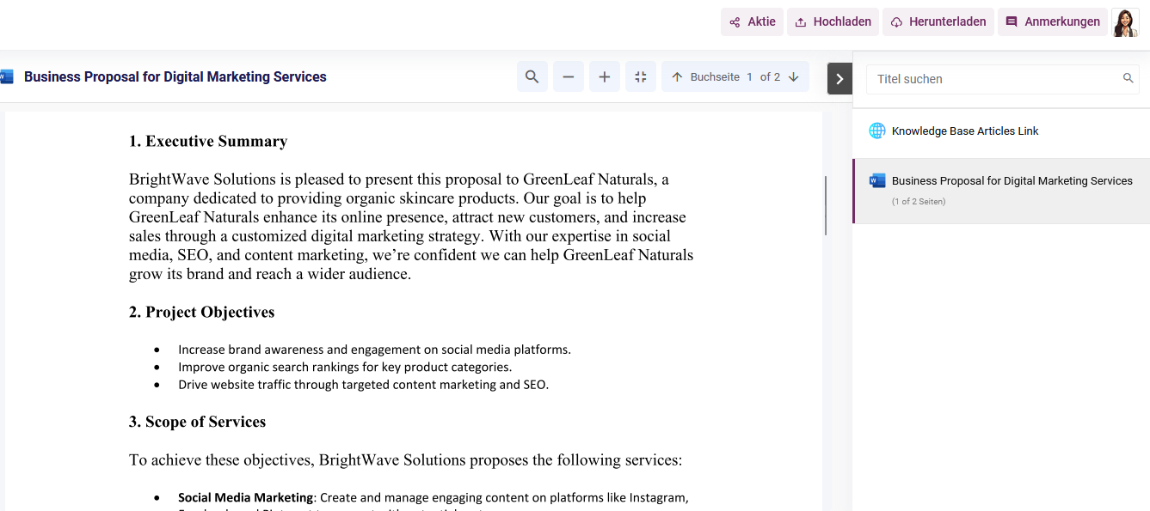Select Business Proposal item in sidebar list

pyautogui.click(x=1001, y=191)
